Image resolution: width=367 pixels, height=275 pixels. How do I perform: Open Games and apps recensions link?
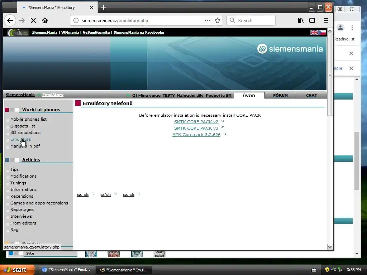point(39,203)
